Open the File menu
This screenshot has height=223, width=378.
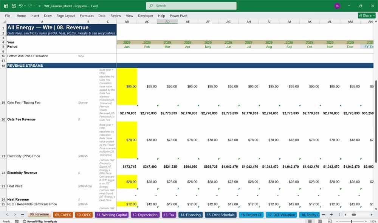click(8, 15)
